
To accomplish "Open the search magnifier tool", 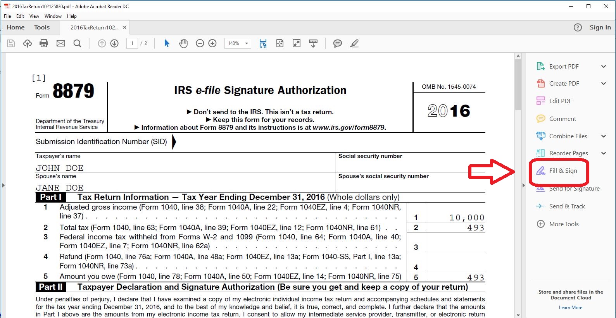I will pos(78,43).
